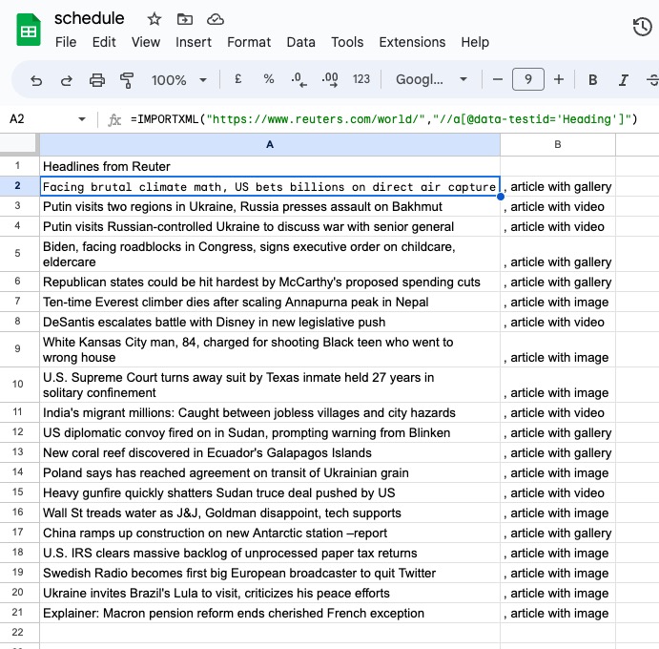Screen dimensions: 659x649
Task: Print the spreadsheet
Action: [x=97, y=80]
